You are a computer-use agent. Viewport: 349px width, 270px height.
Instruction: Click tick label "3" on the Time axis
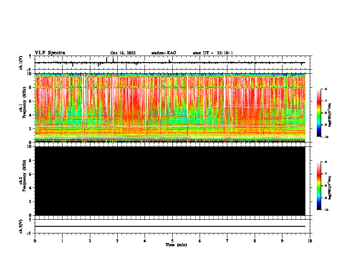point(117,241)
